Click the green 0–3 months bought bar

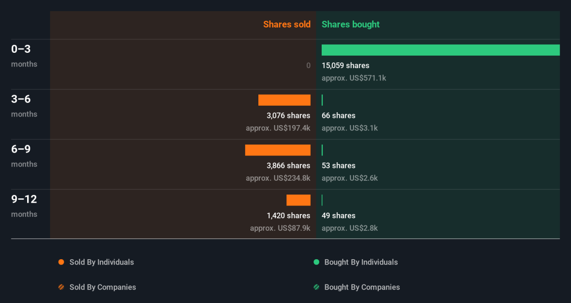coord(440,50)
